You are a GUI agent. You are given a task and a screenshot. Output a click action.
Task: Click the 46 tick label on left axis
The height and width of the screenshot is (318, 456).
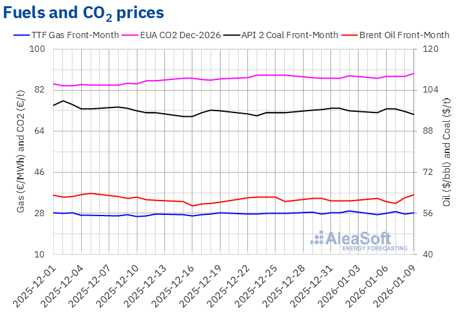(40, 172)
